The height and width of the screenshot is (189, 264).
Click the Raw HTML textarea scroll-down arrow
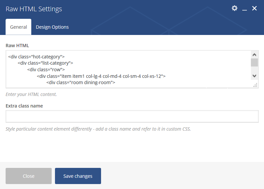254,76
